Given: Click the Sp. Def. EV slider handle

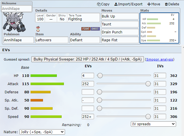Looking at the screenshot, I should (99, 108).
